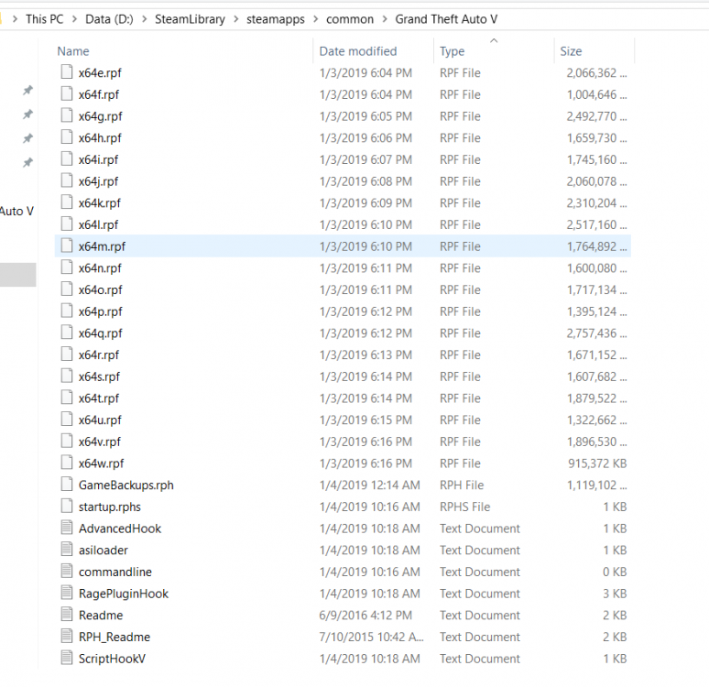
Task: Click the x64j.rpf file icon
Action: point(67,180)
